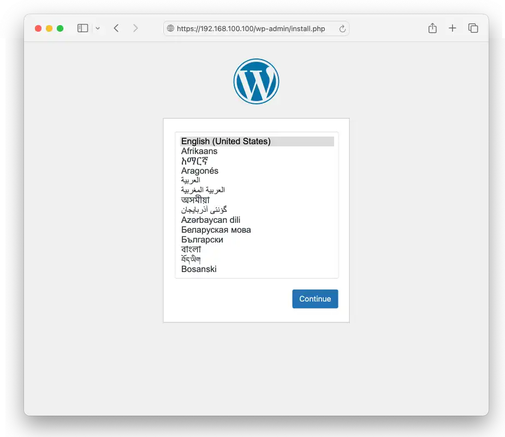Viewport: 505px width, 437px height.
Task: Close the window with red button
Action: [x=38, y=28]
